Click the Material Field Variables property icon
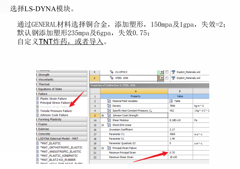The height and width of the screenshot is (169, 240). 109,101
